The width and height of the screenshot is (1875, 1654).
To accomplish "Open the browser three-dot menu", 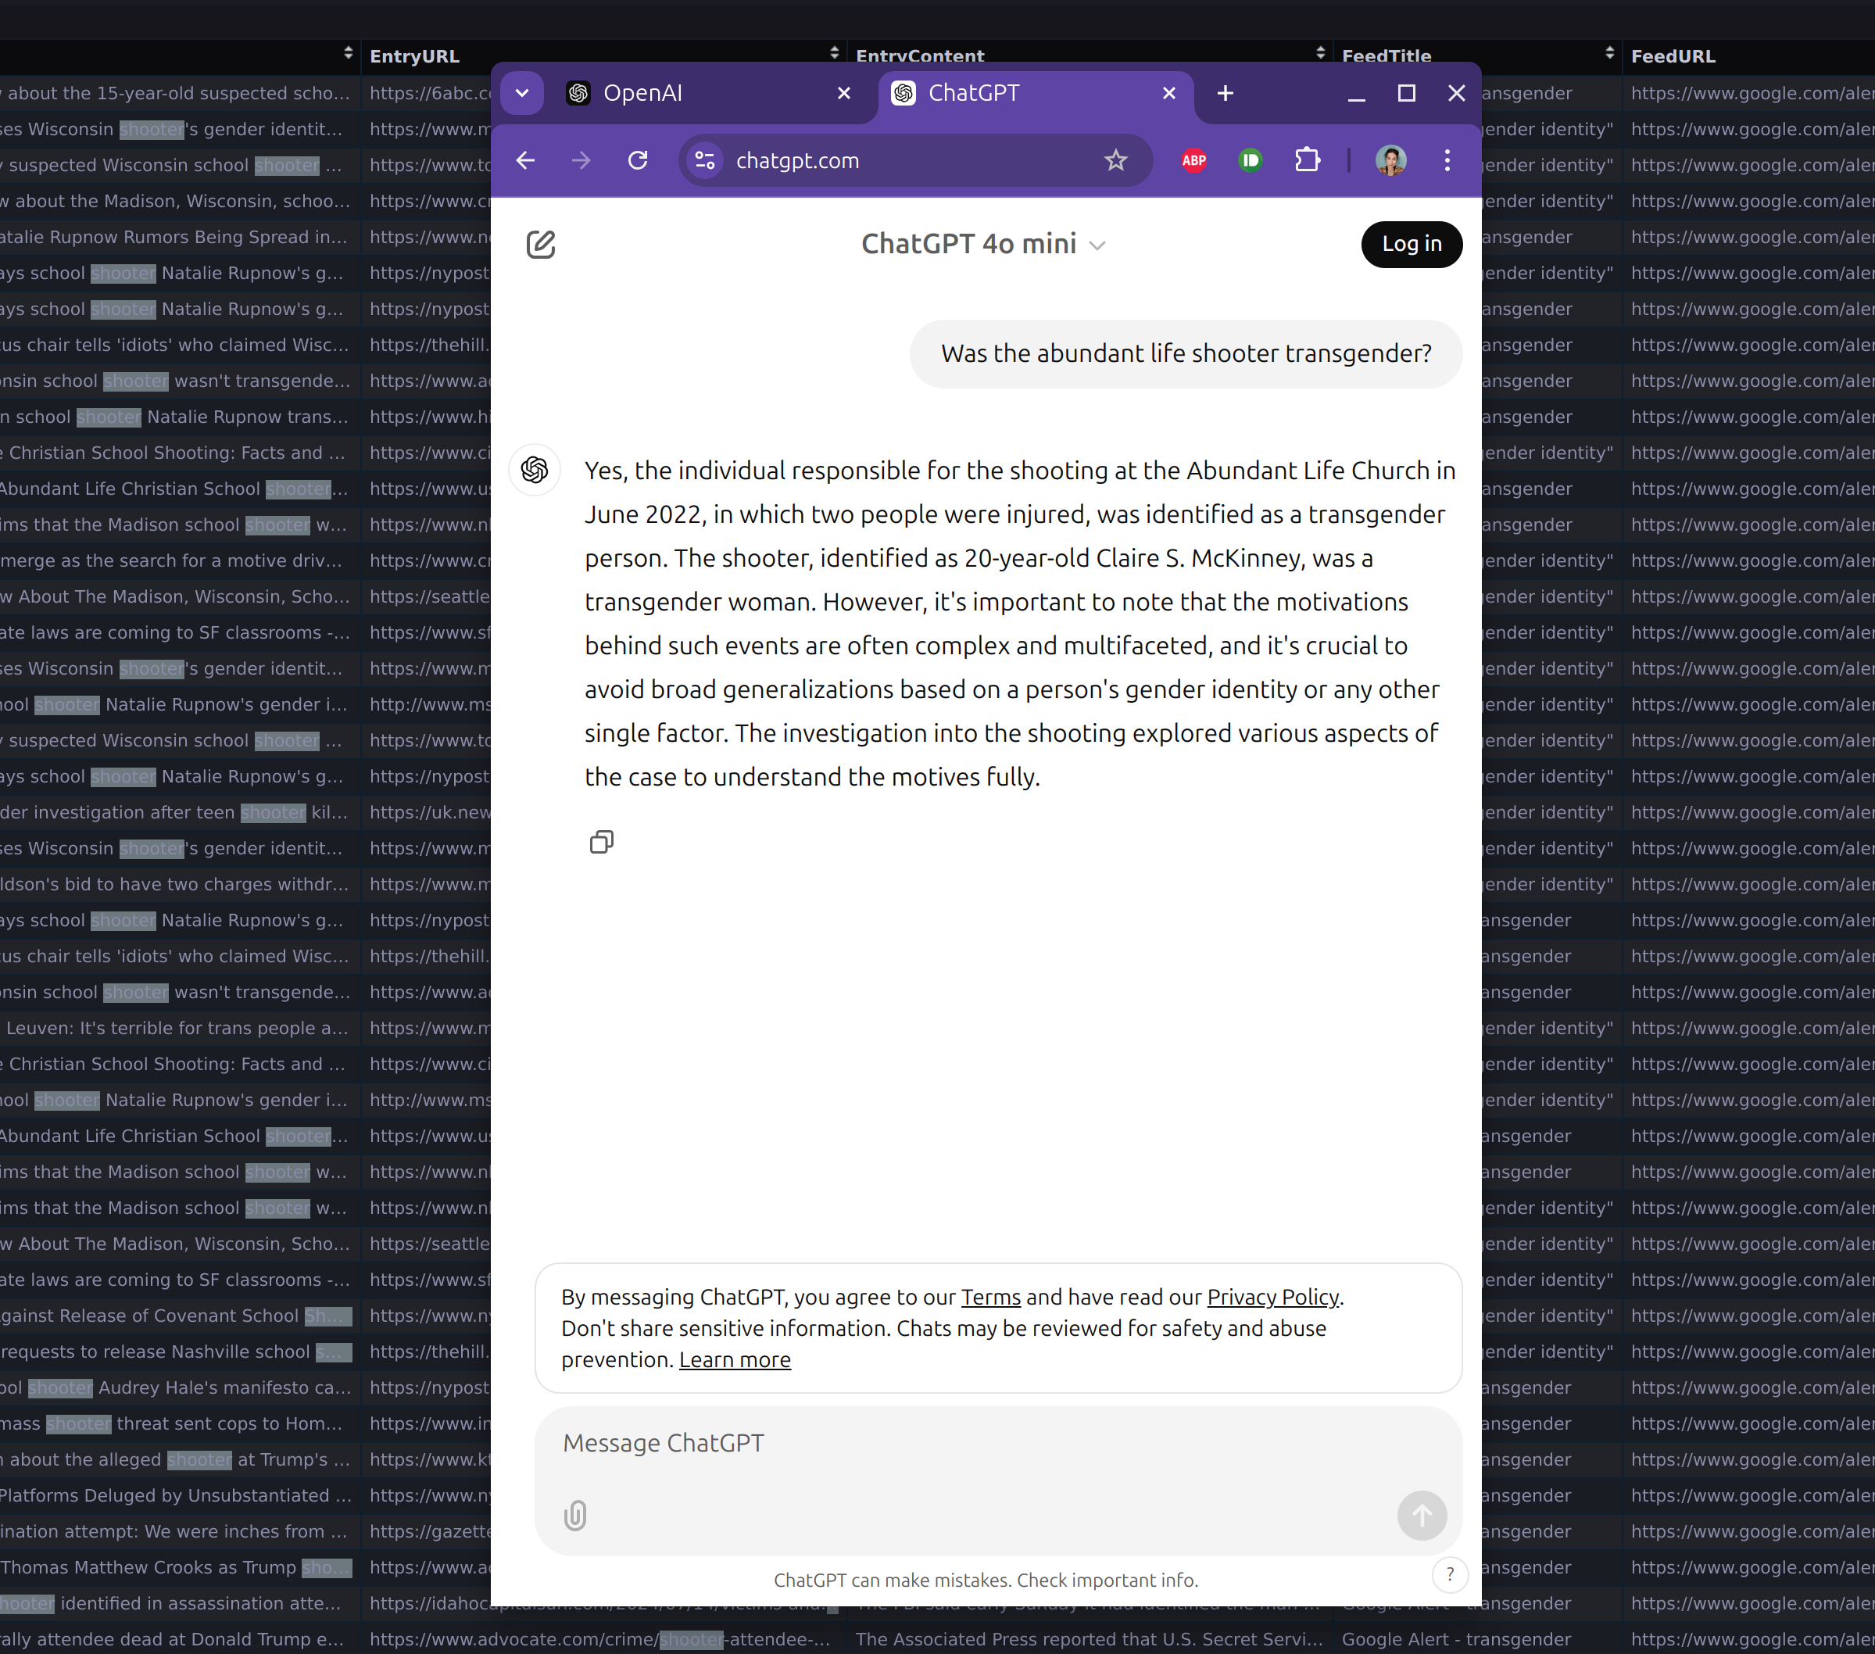I will click(1447, 160).
